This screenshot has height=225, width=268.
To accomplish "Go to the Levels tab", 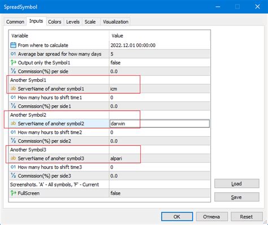I will 73,22.
